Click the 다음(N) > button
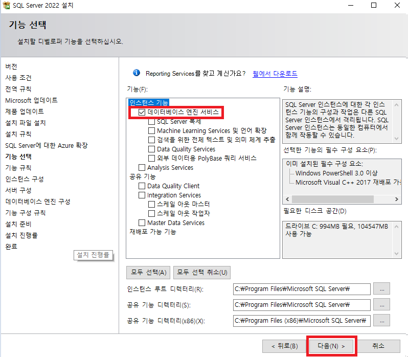Image resolution: width=408 pixels, height=357 pixels. pos(331,346)
